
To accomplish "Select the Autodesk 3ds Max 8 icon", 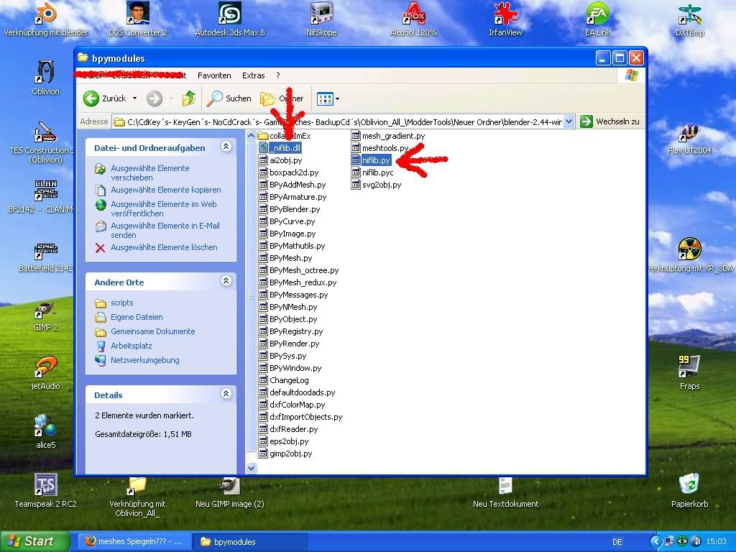I will click(x=230, y=14).
